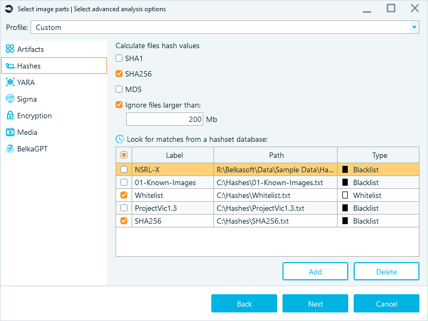Open the Media analysis section
The image size is (428, 321).
[x=10, y=132]
